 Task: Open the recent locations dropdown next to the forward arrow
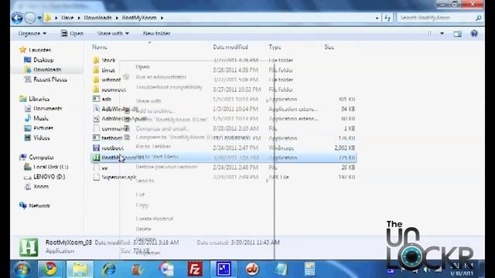pos(39,18)
